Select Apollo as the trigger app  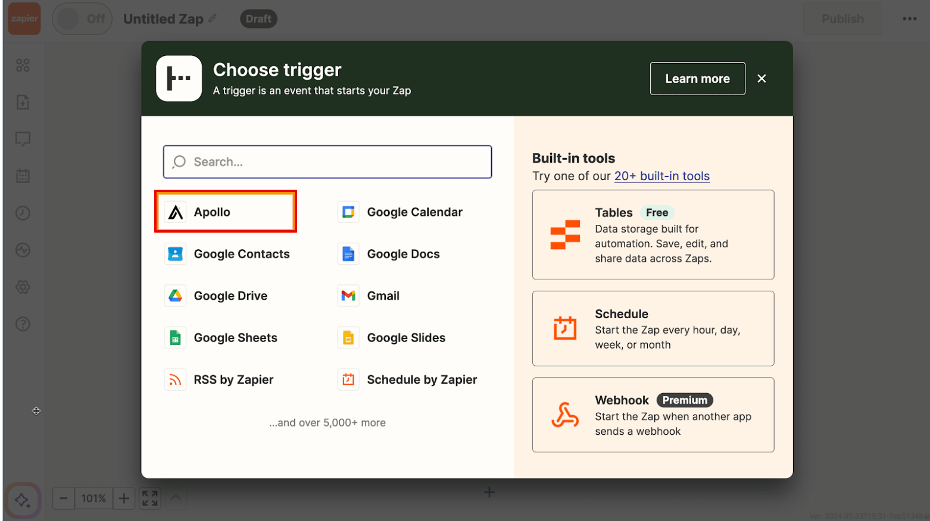coord(226,212)
